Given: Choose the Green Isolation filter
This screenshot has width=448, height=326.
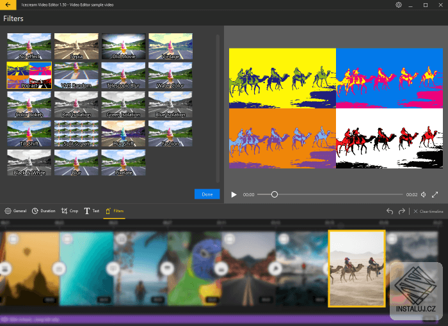Looking at the screenshot, I should (x=124, y=104).
